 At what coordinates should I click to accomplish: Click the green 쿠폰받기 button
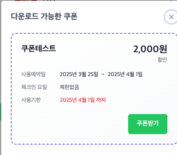click(x=148, y=124)
